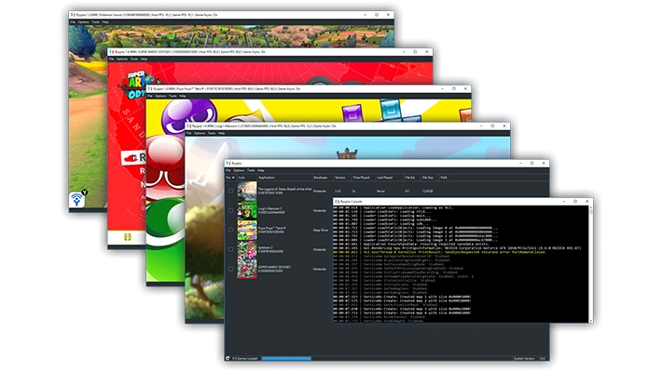The height and width of the screenshot is (372, 662).
Task: Maximize the main Ryujinx game list window
Action: [532, 163]
